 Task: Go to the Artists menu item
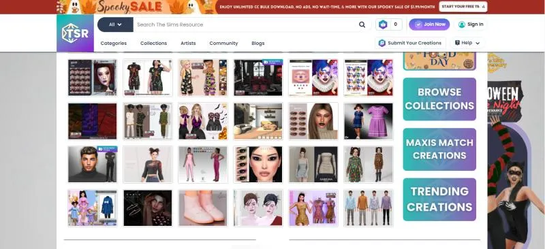coord(188,43)
